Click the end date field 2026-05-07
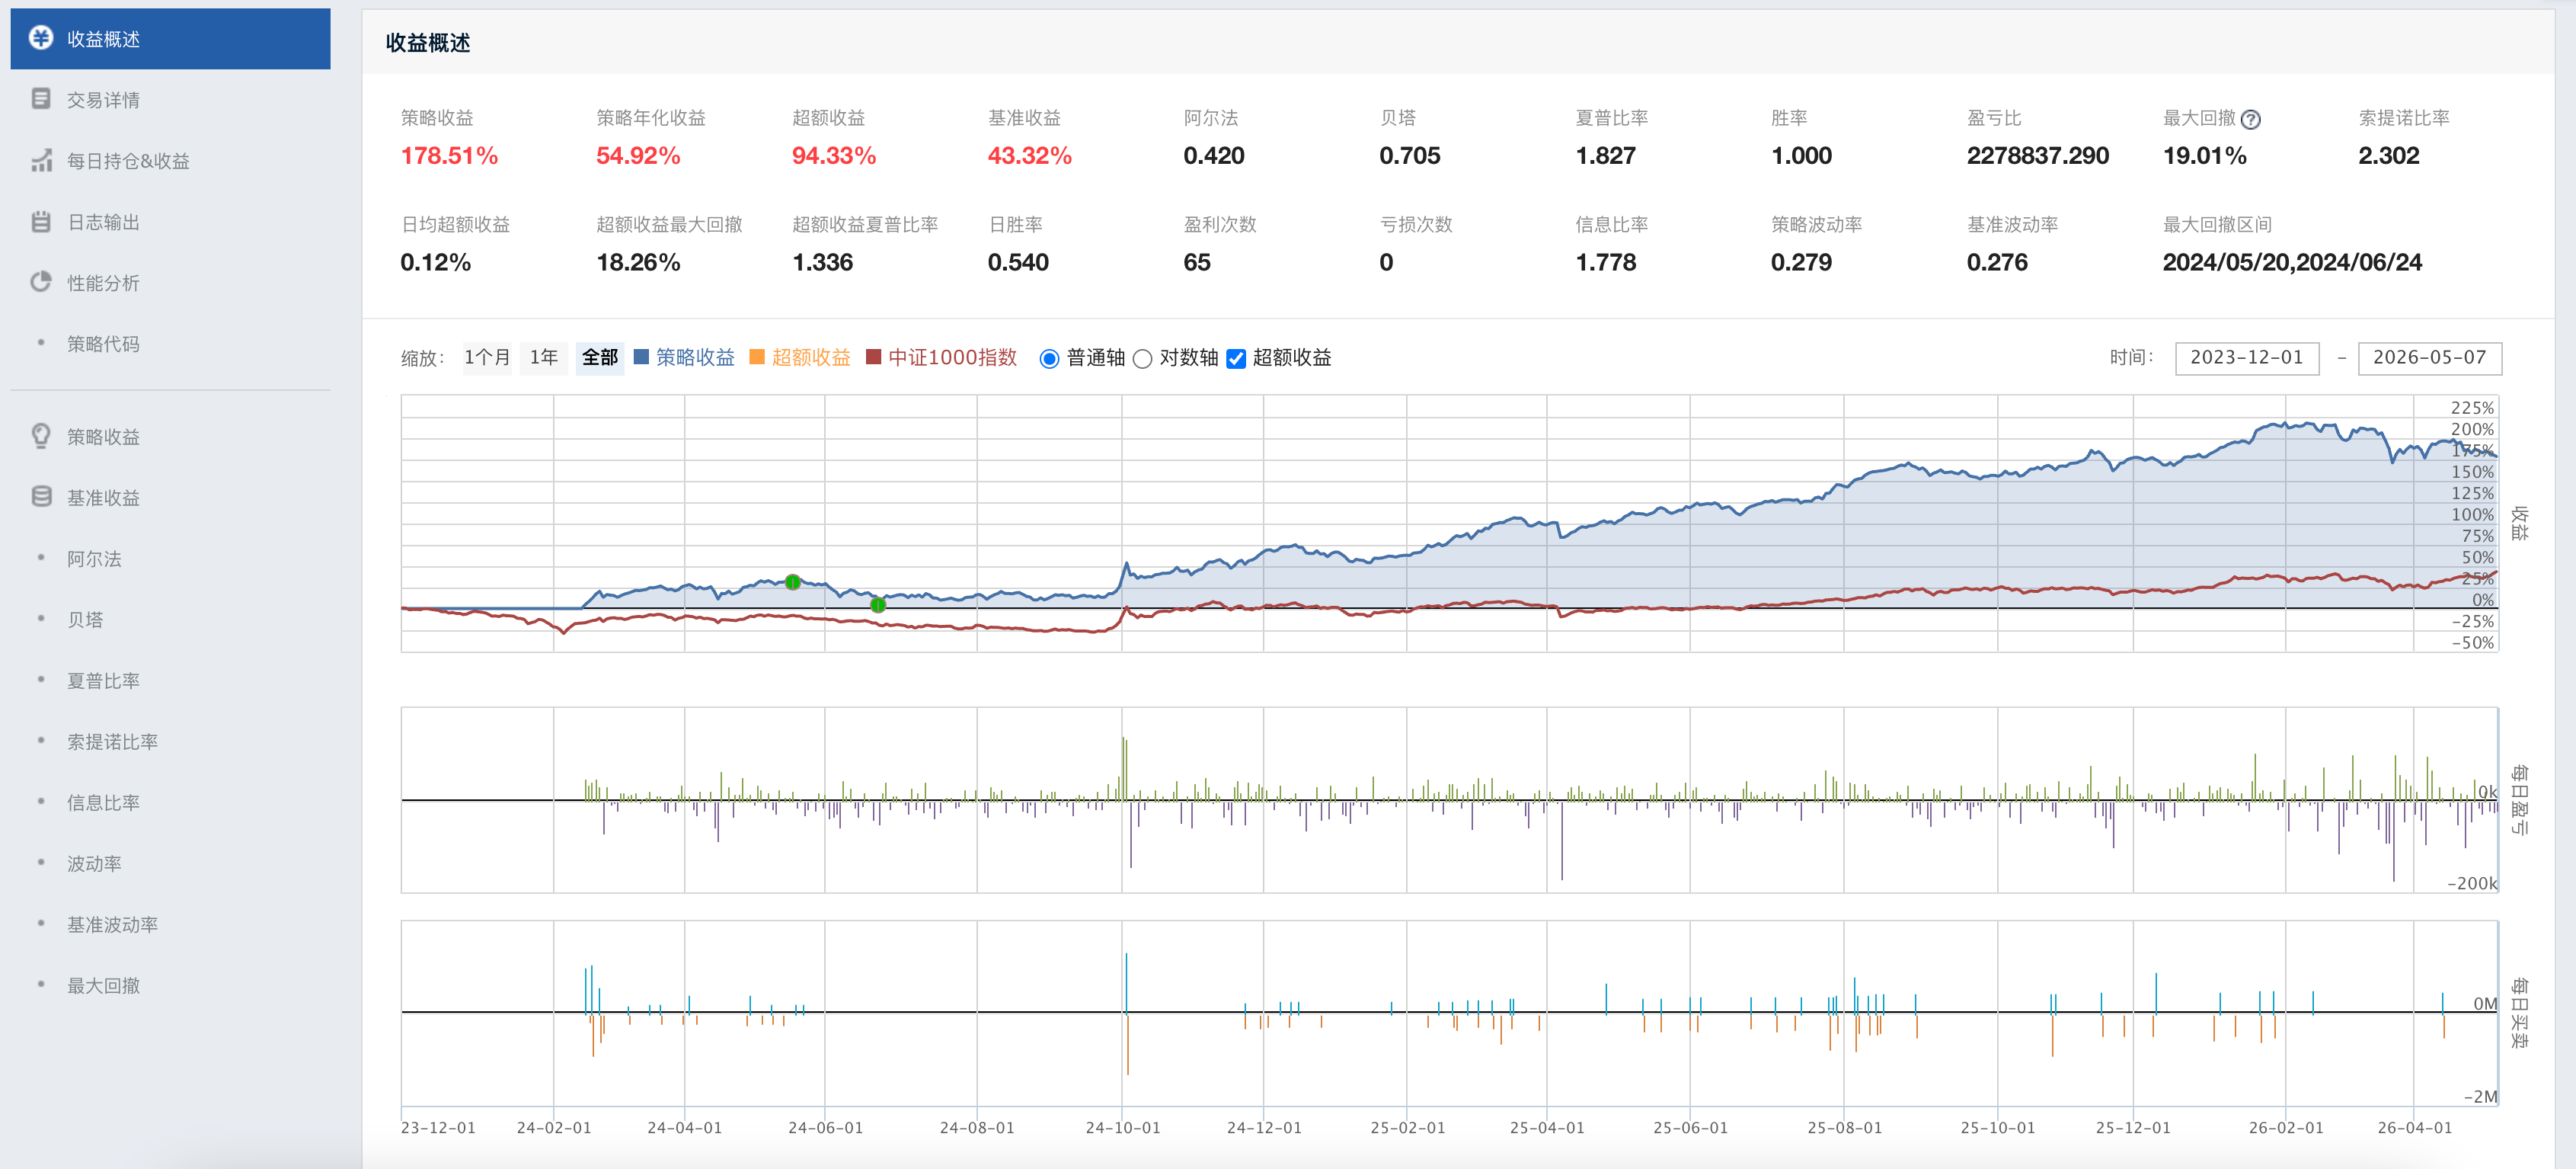 click(2430, 358)
